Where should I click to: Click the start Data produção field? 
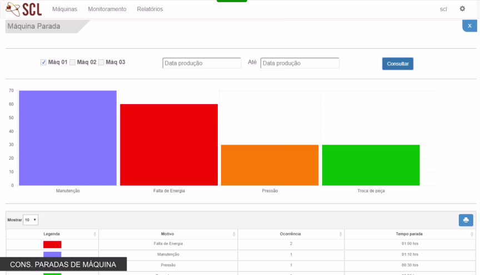click(x=202, y=63)
